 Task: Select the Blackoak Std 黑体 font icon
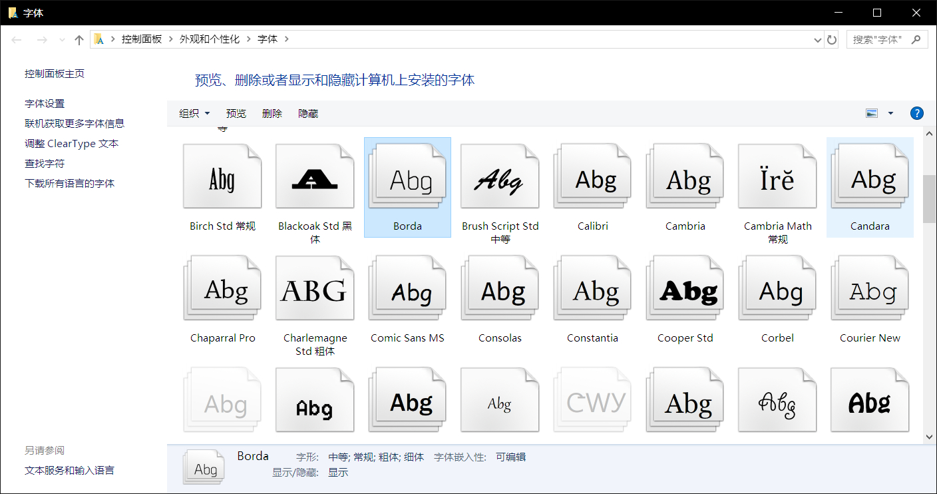(x=315, y=178)
